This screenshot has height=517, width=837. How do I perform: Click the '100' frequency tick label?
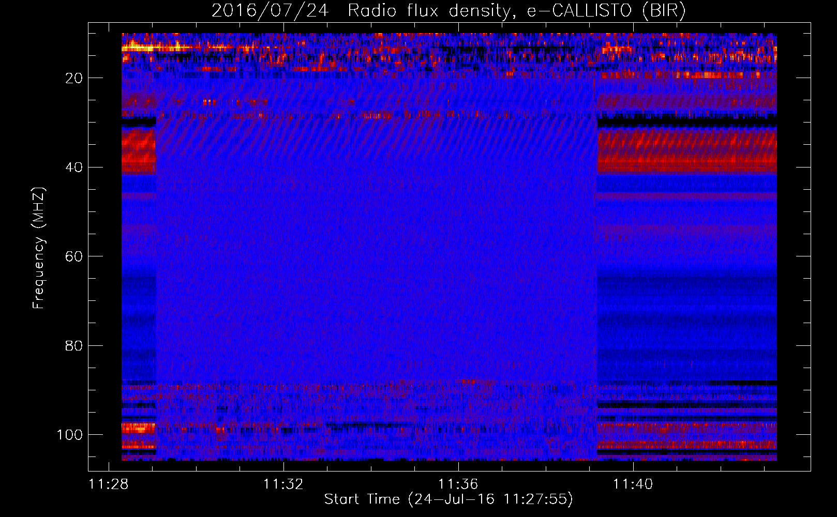tap(70, 435)
